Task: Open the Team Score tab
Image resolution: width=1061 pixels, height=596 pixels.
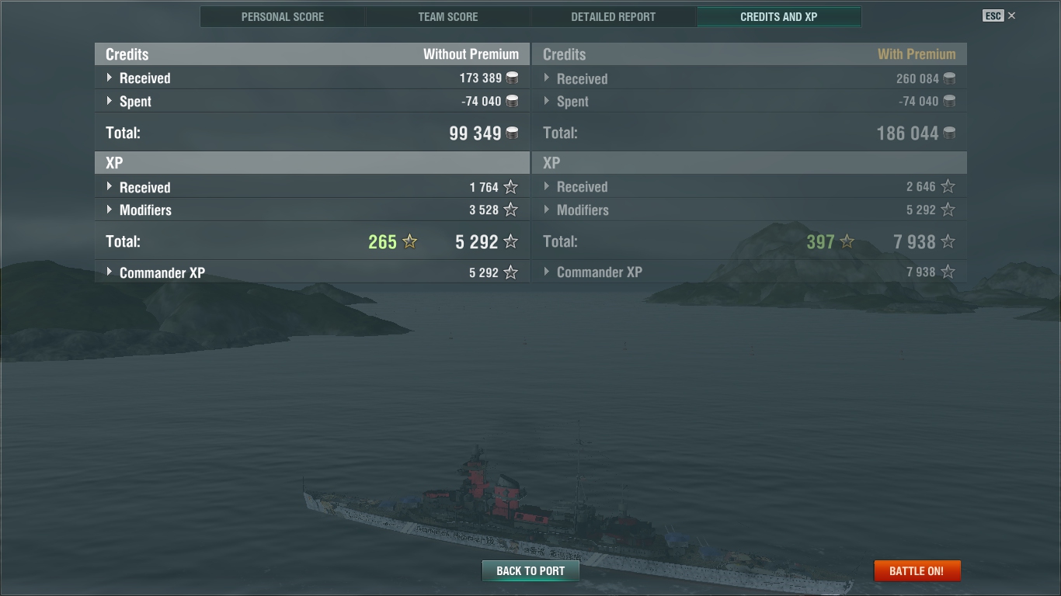Action: click(448, 16)
